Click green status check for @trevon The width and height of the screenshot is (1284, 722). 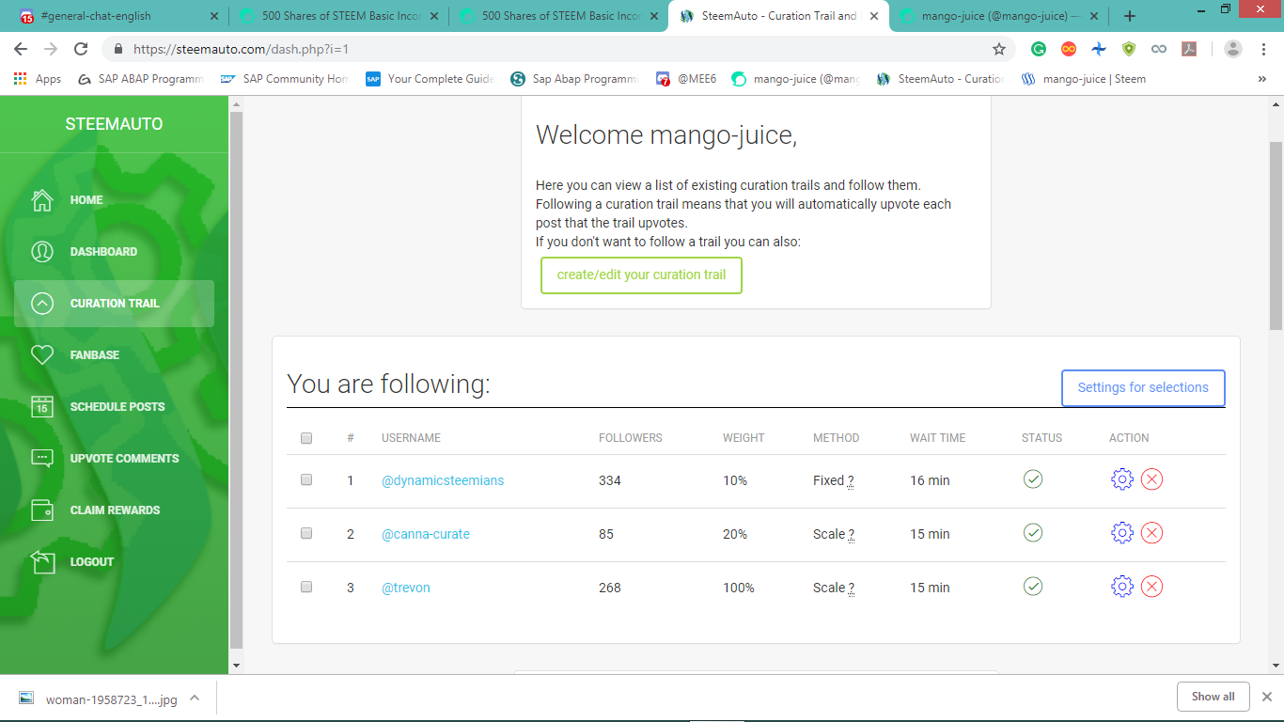tap(1033, 587)
